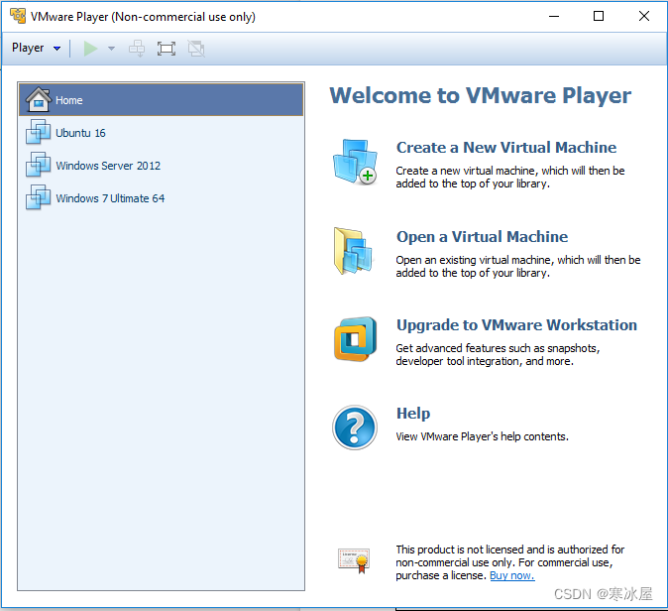
Task: Minimize the VMware Player window
Action: (x=554, y=16)
